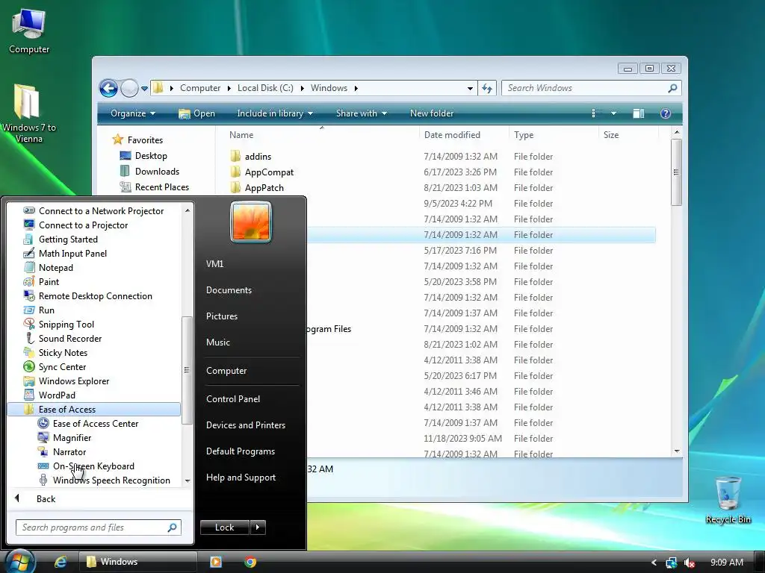Click the Internet Explorer taskbar icon

click(x=61, y=562)
